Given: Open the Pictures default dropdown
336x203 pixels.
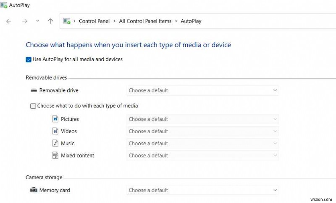Looking at the screenshot, I should 202,119.
